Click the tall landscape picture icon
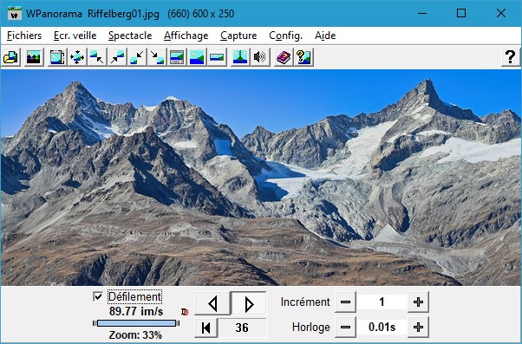This screenshot has width=522, height=344. tap(197, 57)
